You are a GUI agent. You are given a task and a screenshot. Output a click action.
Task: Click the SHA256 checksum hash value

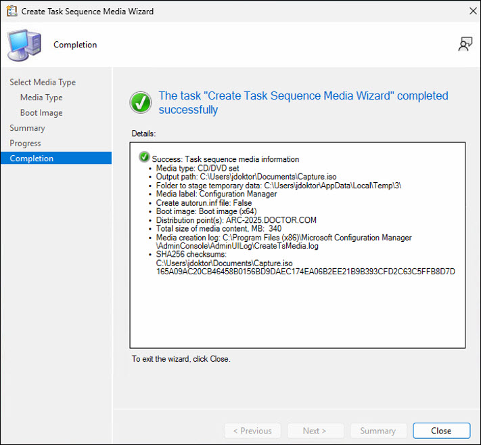pyautogui.click(x=305, y=272)
